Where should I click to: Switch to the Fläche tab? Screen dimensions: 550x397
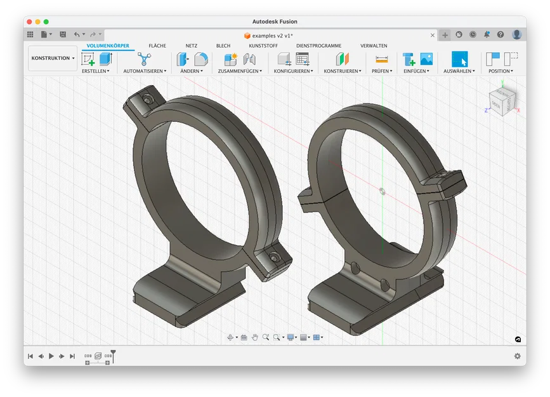(x=157, y=45)
